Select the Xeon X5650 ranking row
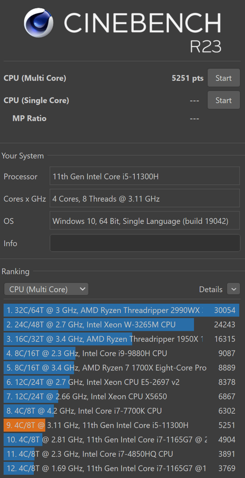This screenshot has height=478, width=245. click(121, 396)
